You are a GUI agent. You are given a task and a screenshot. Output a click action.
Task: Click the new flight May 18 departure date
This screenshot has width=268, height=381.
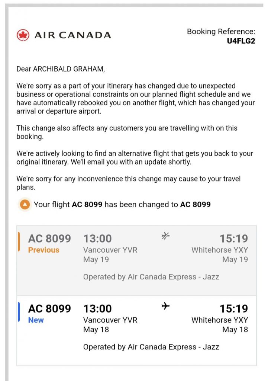(96, 329)
